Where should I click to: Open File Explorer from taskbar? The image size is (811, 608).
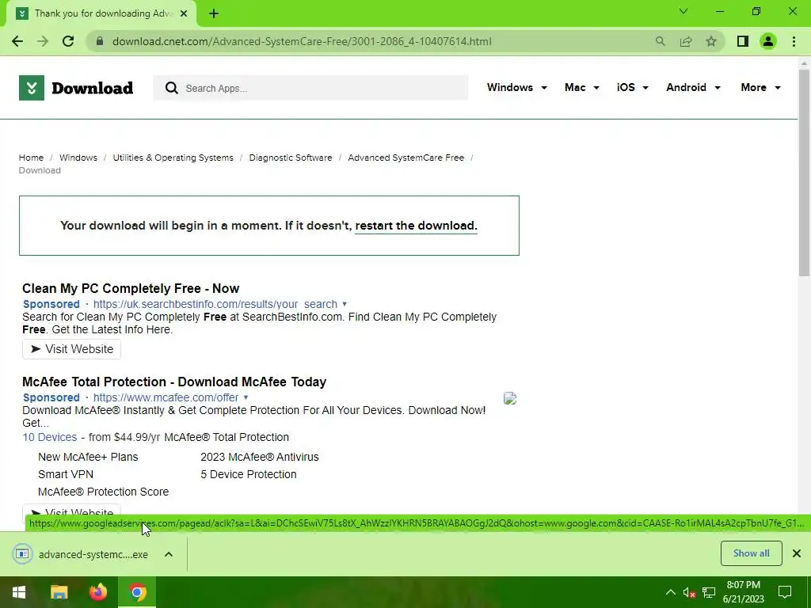(59, 592)
